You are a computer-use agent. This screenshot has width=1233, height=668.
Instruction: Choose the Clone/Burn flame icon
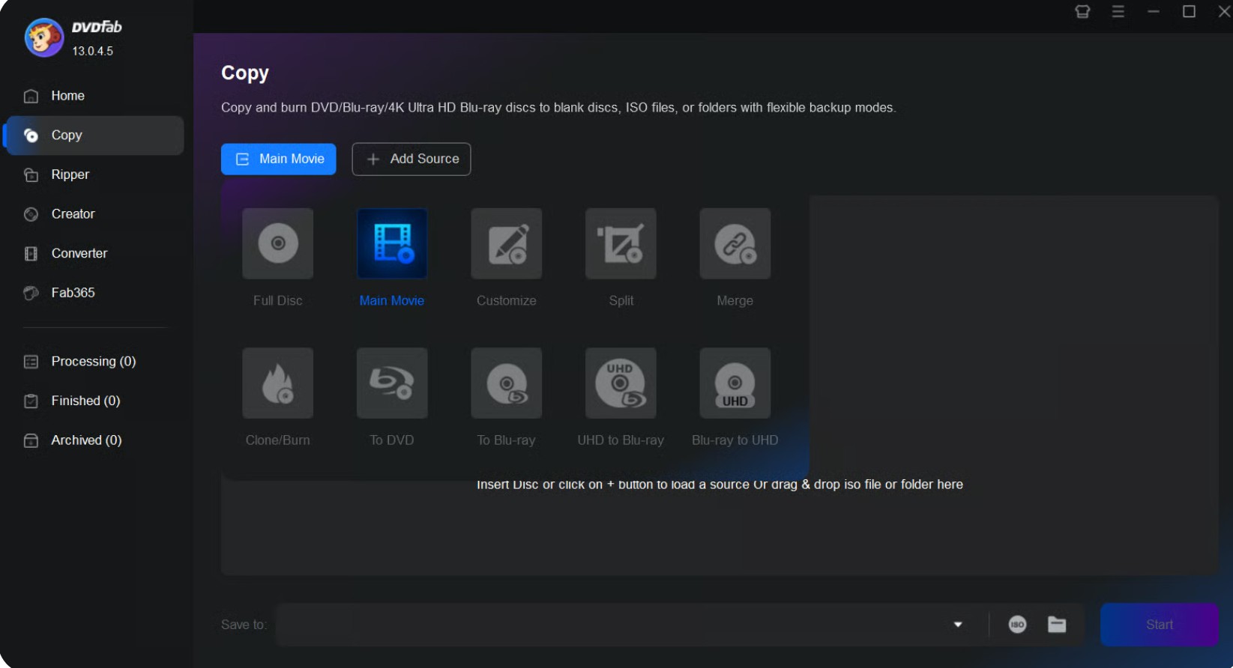coord(277,383)
